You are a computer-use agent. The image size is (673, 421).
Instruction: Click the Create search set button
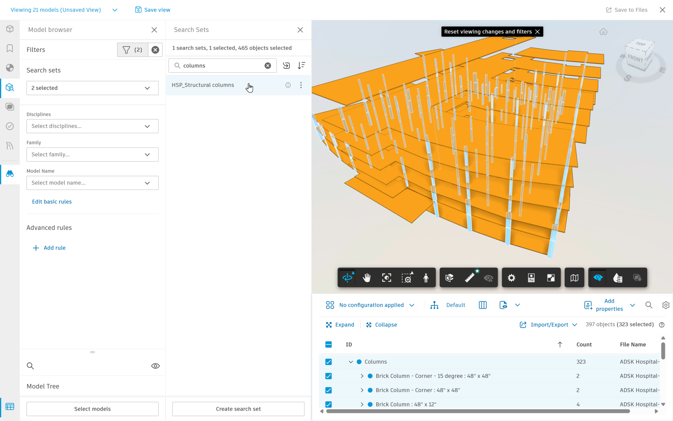[x=238, y=409]
